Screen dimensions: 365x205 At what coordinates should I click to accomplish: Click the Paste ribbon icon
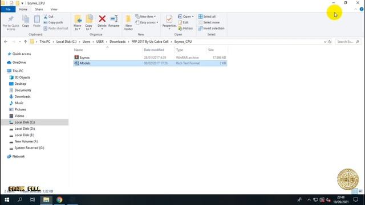click(x=36, y=22)
